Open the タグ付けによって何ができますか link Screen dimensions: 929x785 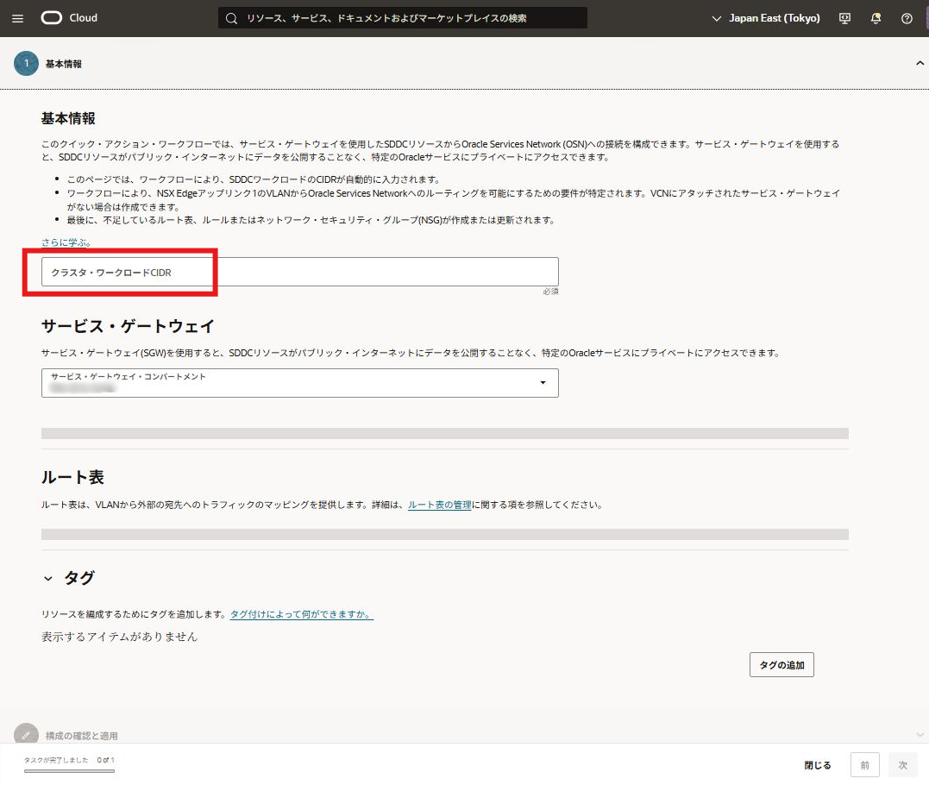click(301, 614)
